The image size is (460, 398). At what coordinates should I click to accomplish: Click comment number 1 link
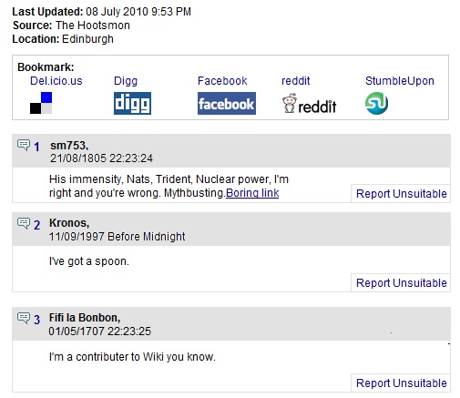tap(36, 147)
